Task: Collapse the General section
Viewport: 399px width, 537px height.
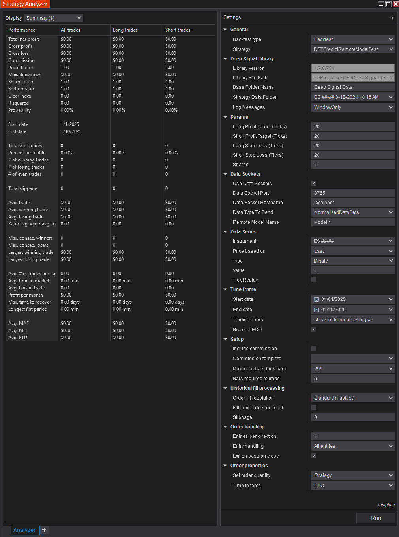Action: point(225,30)
